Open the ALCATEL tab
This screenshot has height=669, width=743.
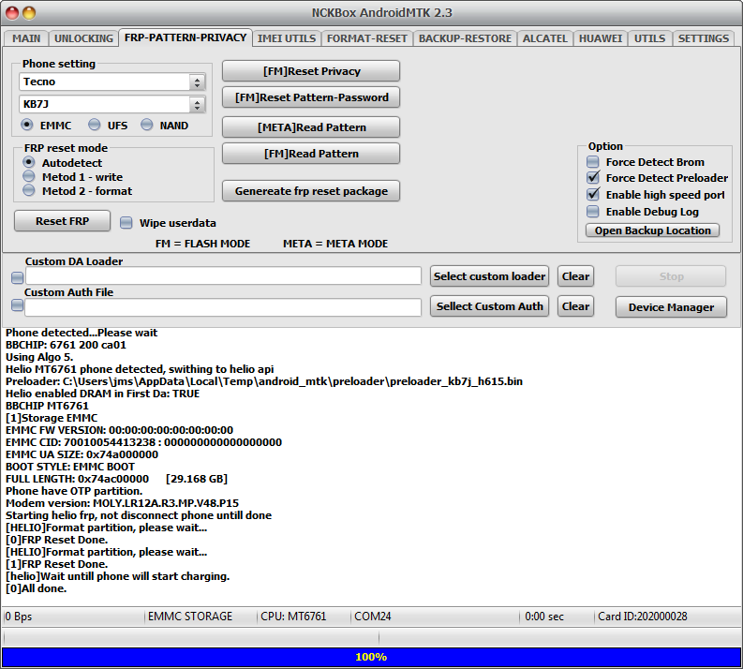[x=545, y=38]
